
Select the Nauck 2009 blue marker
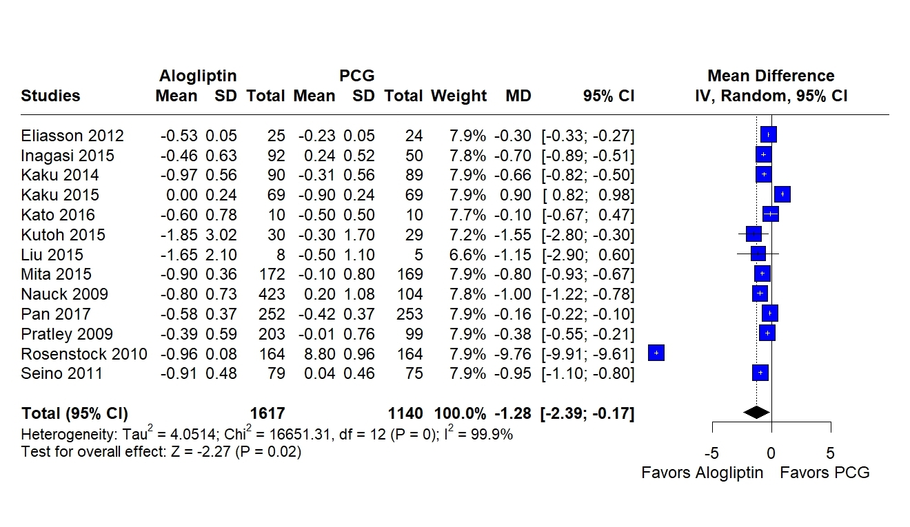(x=759, y=293)
